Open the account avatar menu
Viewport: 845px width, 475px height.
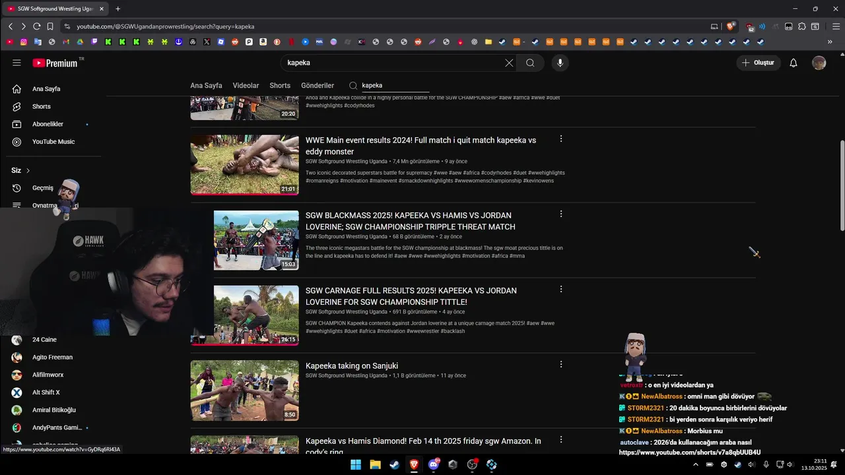pos(819,63)
